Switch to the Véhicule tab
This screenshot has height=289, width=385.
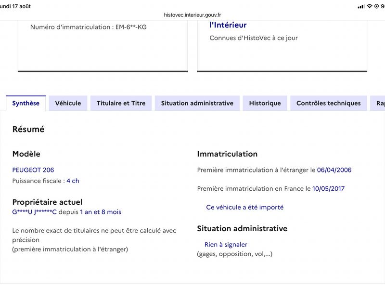[68, 103]
